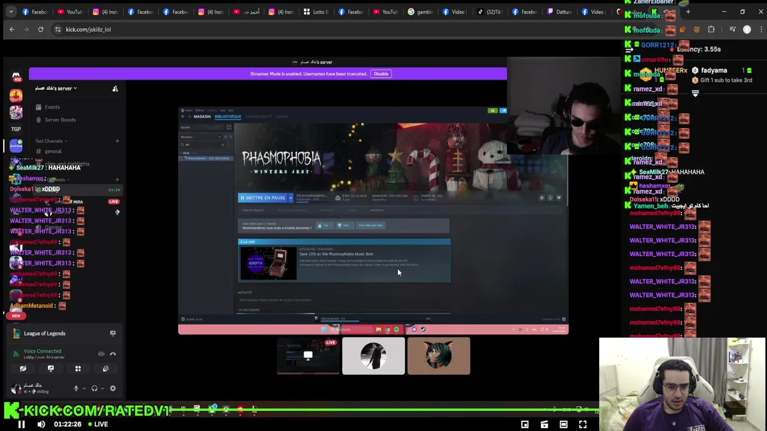Open Phasmophobia Music Box news card
This screenshot has width=767, height=431.
click(x=344, y=260)
